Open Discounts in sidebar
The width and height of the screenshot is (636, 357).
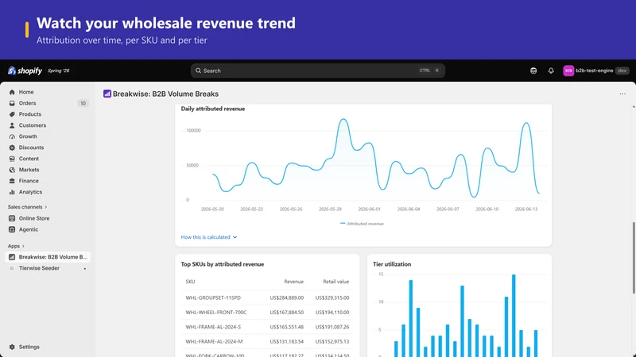(x=31, y=148)
